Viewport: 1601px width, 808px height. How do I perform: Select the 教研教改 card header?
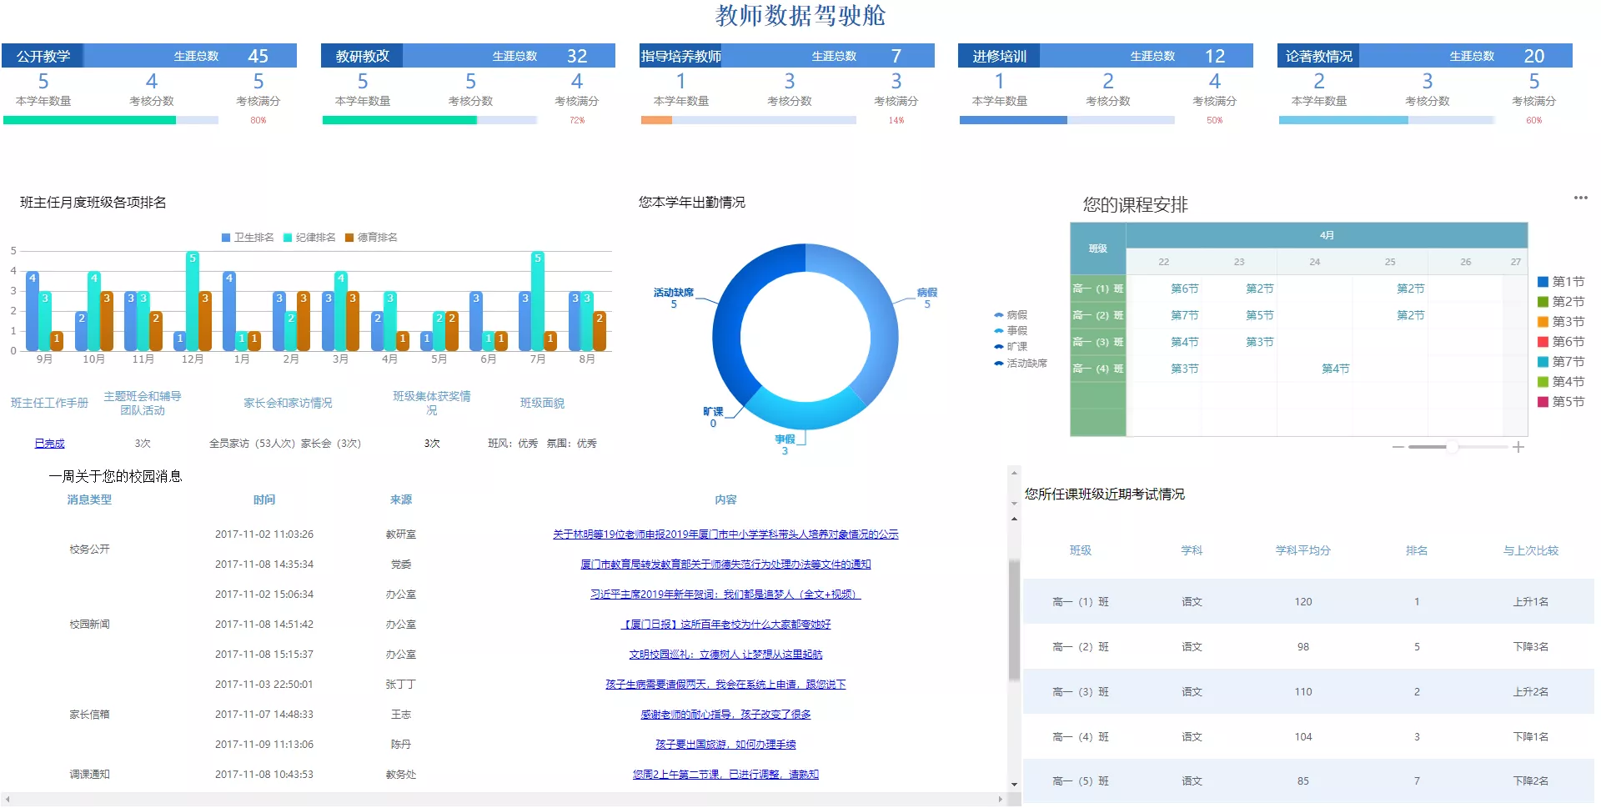468,56
